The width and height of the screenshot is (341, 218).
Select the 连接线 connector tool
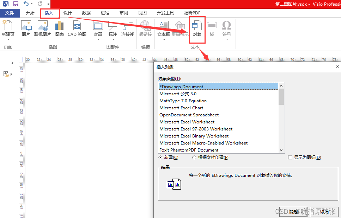click(x=128, y=28)
